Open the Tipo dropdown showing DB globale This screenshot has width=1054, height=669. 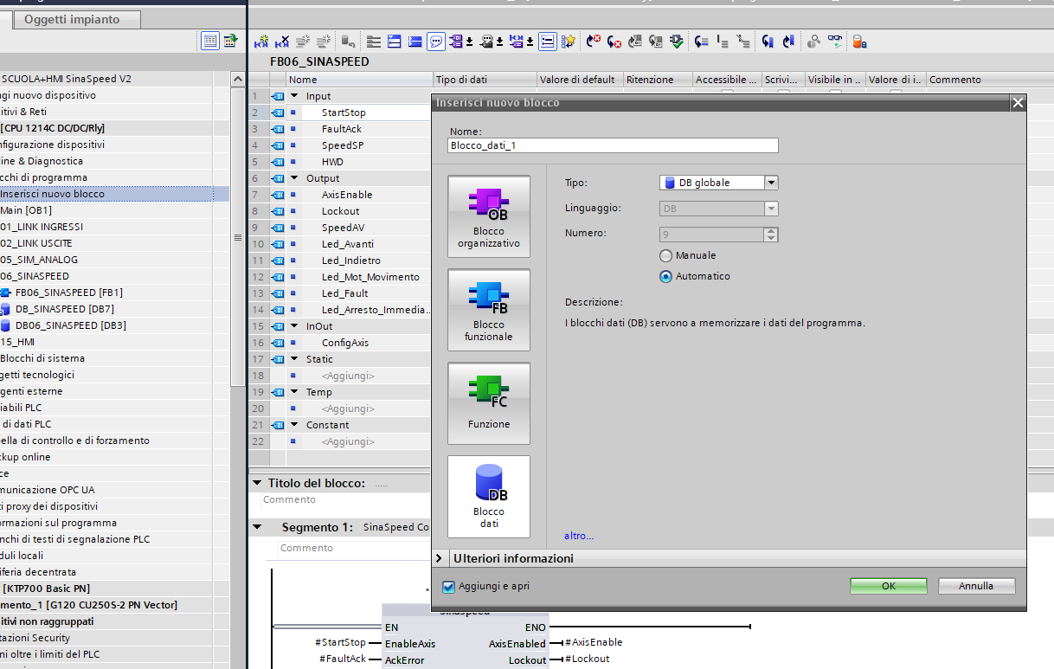[771, 183]
